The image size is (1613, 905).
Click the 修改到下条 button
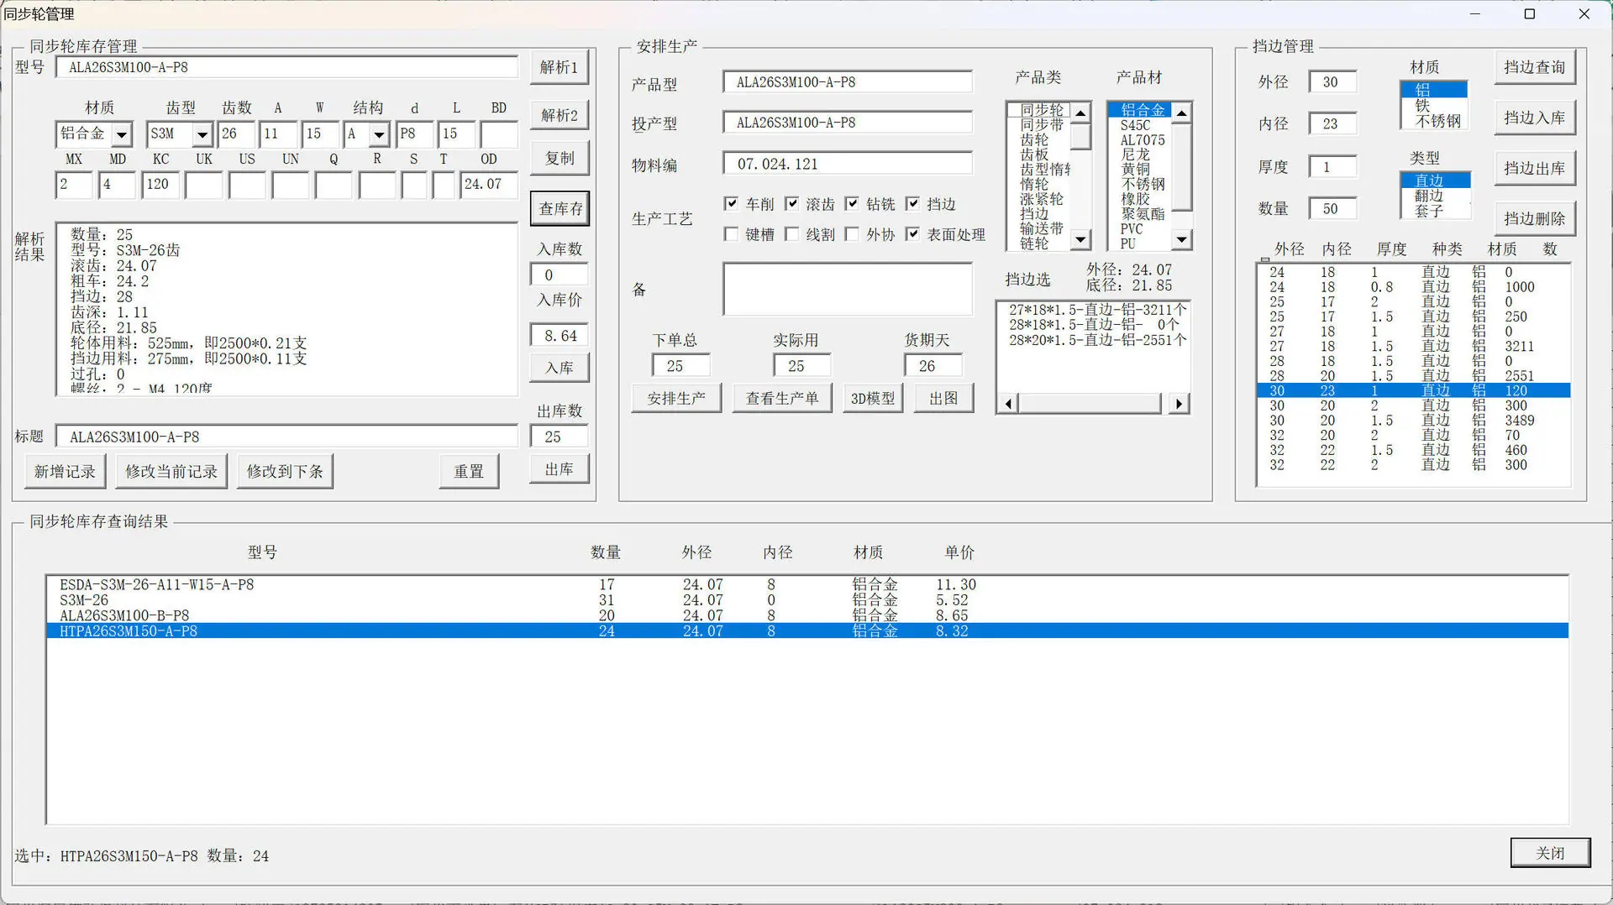[285, 472]
